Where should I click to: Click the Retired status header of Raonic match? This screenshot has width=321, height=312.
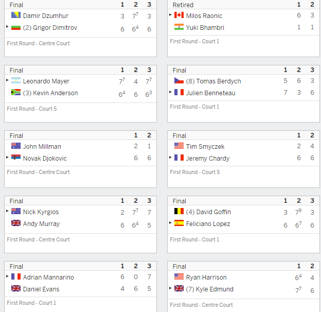tap(183, 5)
